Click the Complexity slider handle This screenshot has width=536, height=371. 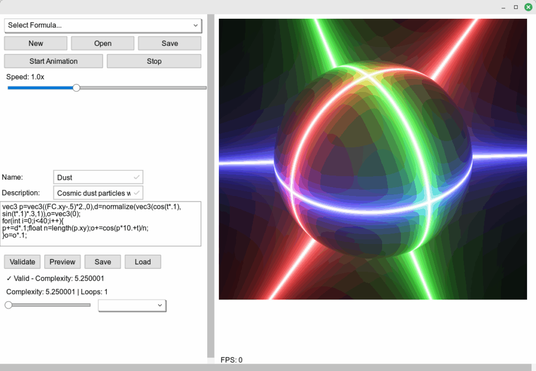[8, 305]
